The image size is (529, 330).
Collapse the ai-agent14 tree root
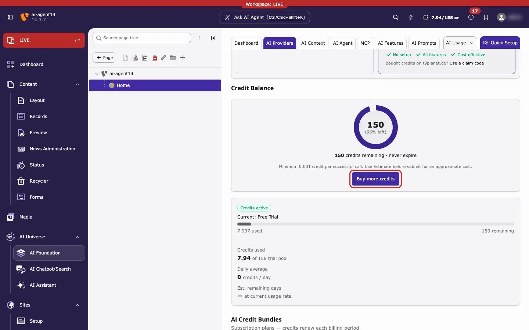(x=97, y=74)
